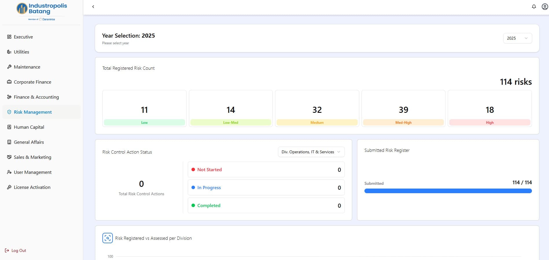Click 'Submitted Risk Register' title
Image resolution: width=549 pixels, height=260 pixels.
[387, 150]
